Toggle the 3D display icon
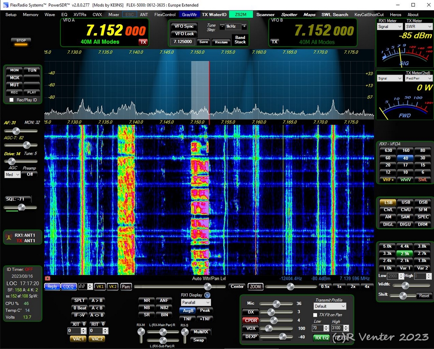Viewport: 434px width, 349px height. coord(207,295)
